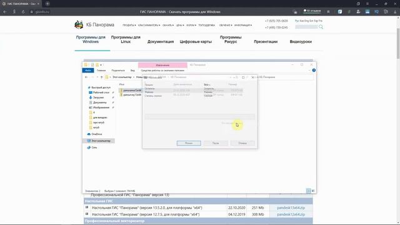Viewport: 400px width, 225px height.
Task: Open the Техподдержка site menu item
Action: [207, 25]
